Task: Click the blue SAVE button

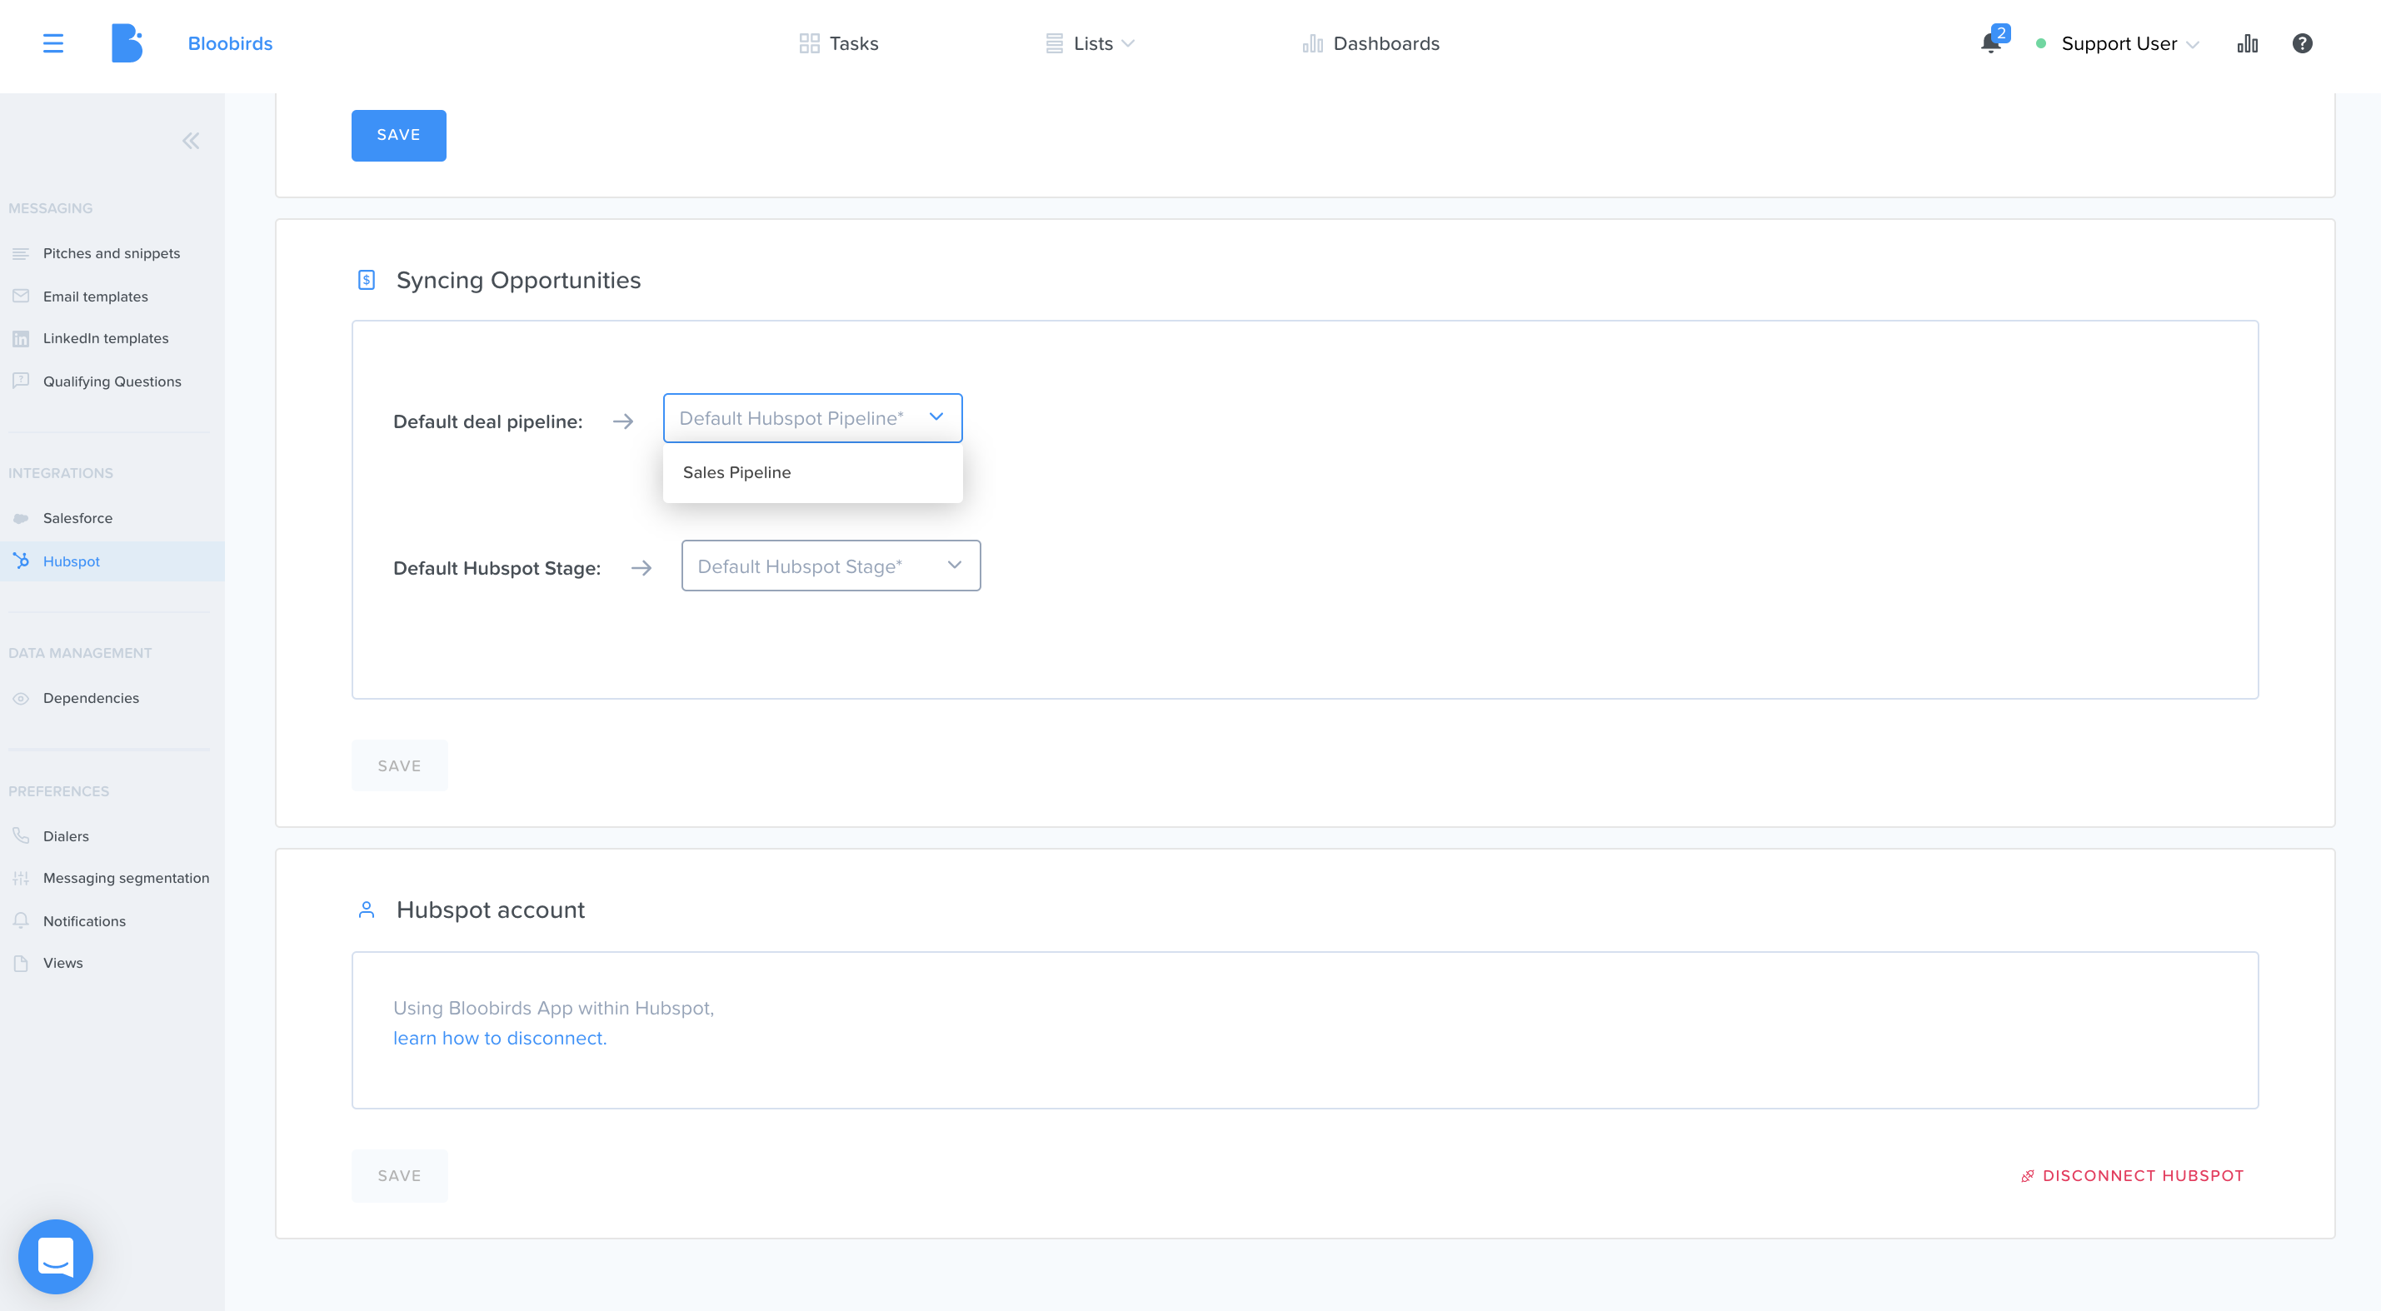Action: pyautogui.click(x=398, y=135)
